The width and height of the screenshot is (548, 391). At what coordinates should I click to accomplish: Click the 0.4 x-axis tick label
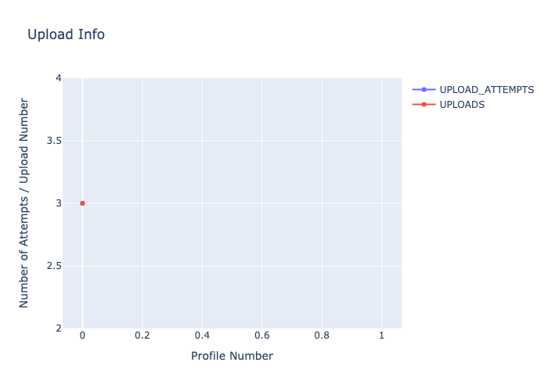pyautogui.click(x=202, y=335)
